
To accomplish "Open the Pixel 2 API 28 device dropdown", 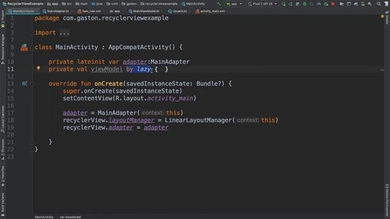I will [x=263, y=4].
